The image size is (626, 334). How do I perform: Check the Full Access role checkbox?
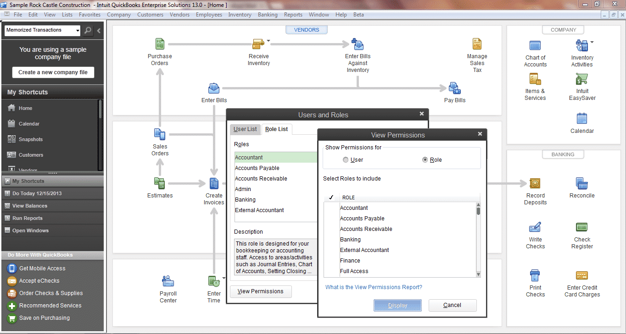coord(331,271)
